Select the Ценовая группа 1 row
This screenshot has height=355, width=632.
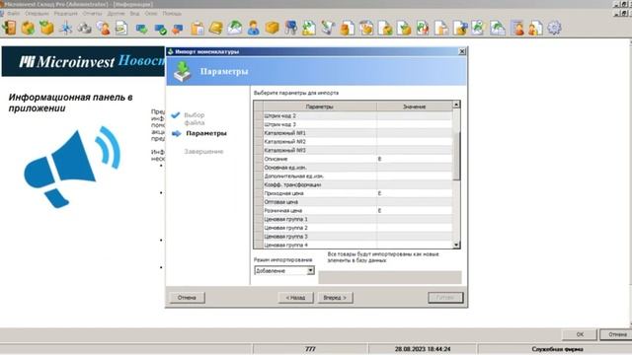357,219
